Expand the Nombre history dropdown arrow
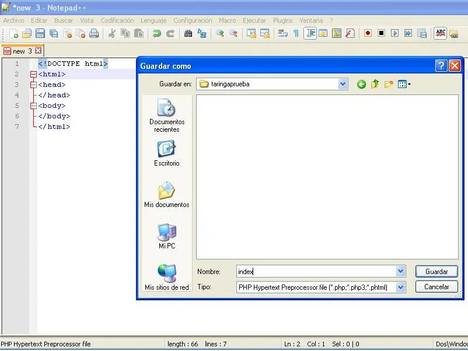Screen dimensions: 468x351 [x=400, y=271]
